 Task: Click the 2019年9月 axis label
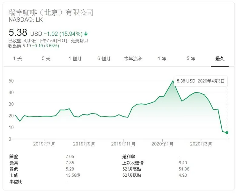[x=84, y=144]
